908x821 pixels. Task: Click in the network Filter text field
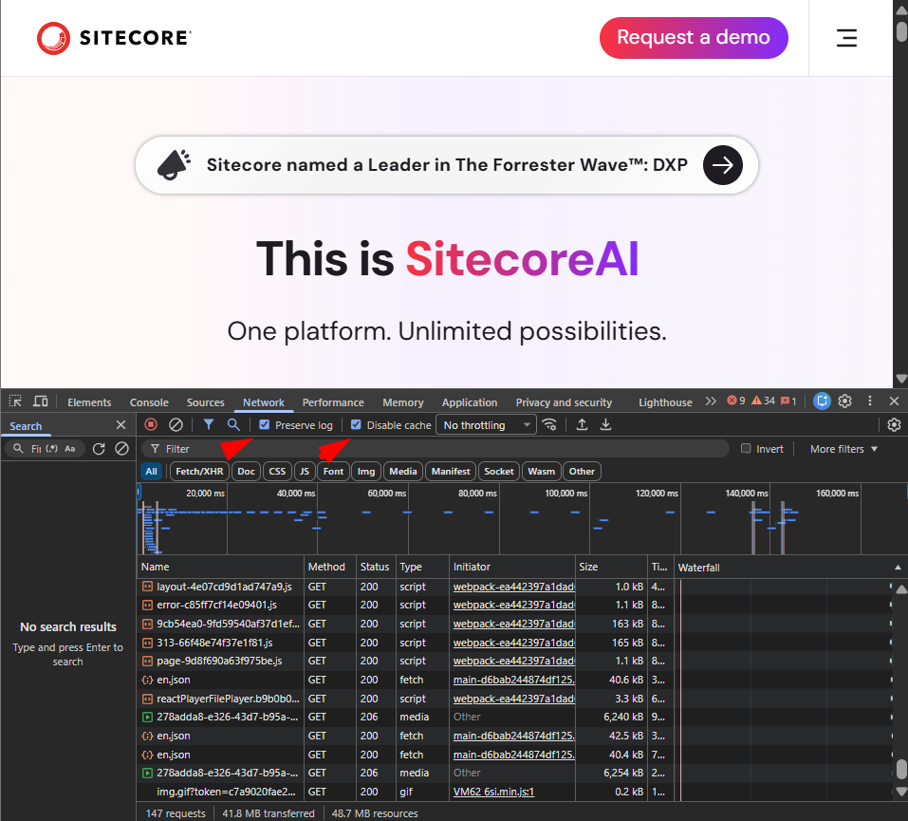[436, 449]
